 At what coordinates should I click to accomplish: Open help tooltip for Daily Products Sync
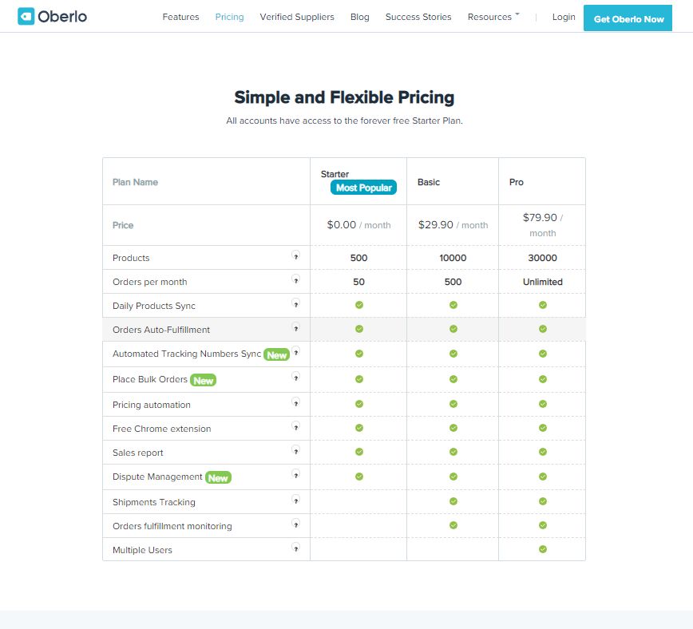pos(296,305)
